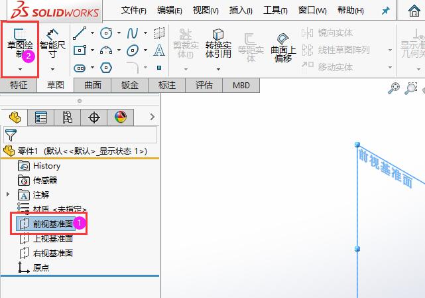This screenshot has width=425, height=298.
Task: Expand manager tabs with right chevron
Action: click(x=152, y=117)
